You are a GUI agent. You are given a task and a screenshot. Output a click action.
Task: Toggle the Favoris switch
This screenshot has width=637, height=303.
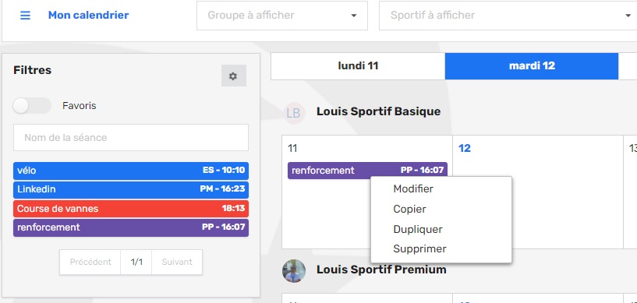coord(32,106)
